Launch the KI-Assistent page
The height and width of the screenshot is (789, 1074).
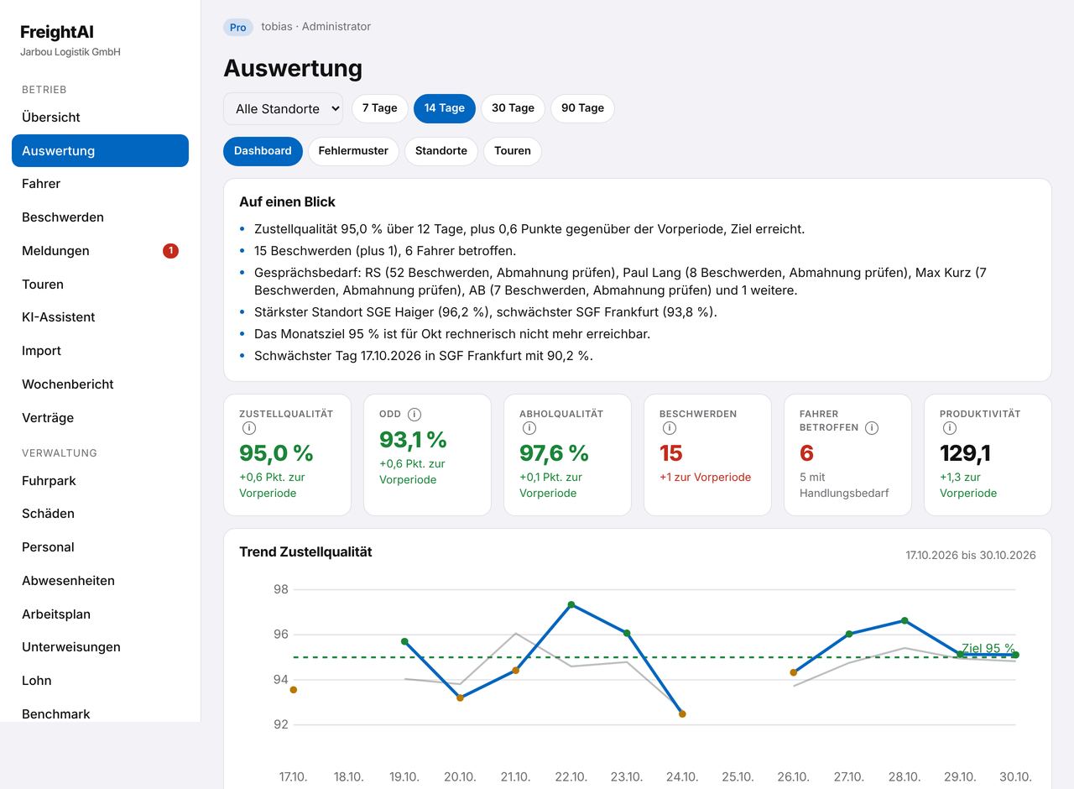pyautogui.click(x=100, y=317)
